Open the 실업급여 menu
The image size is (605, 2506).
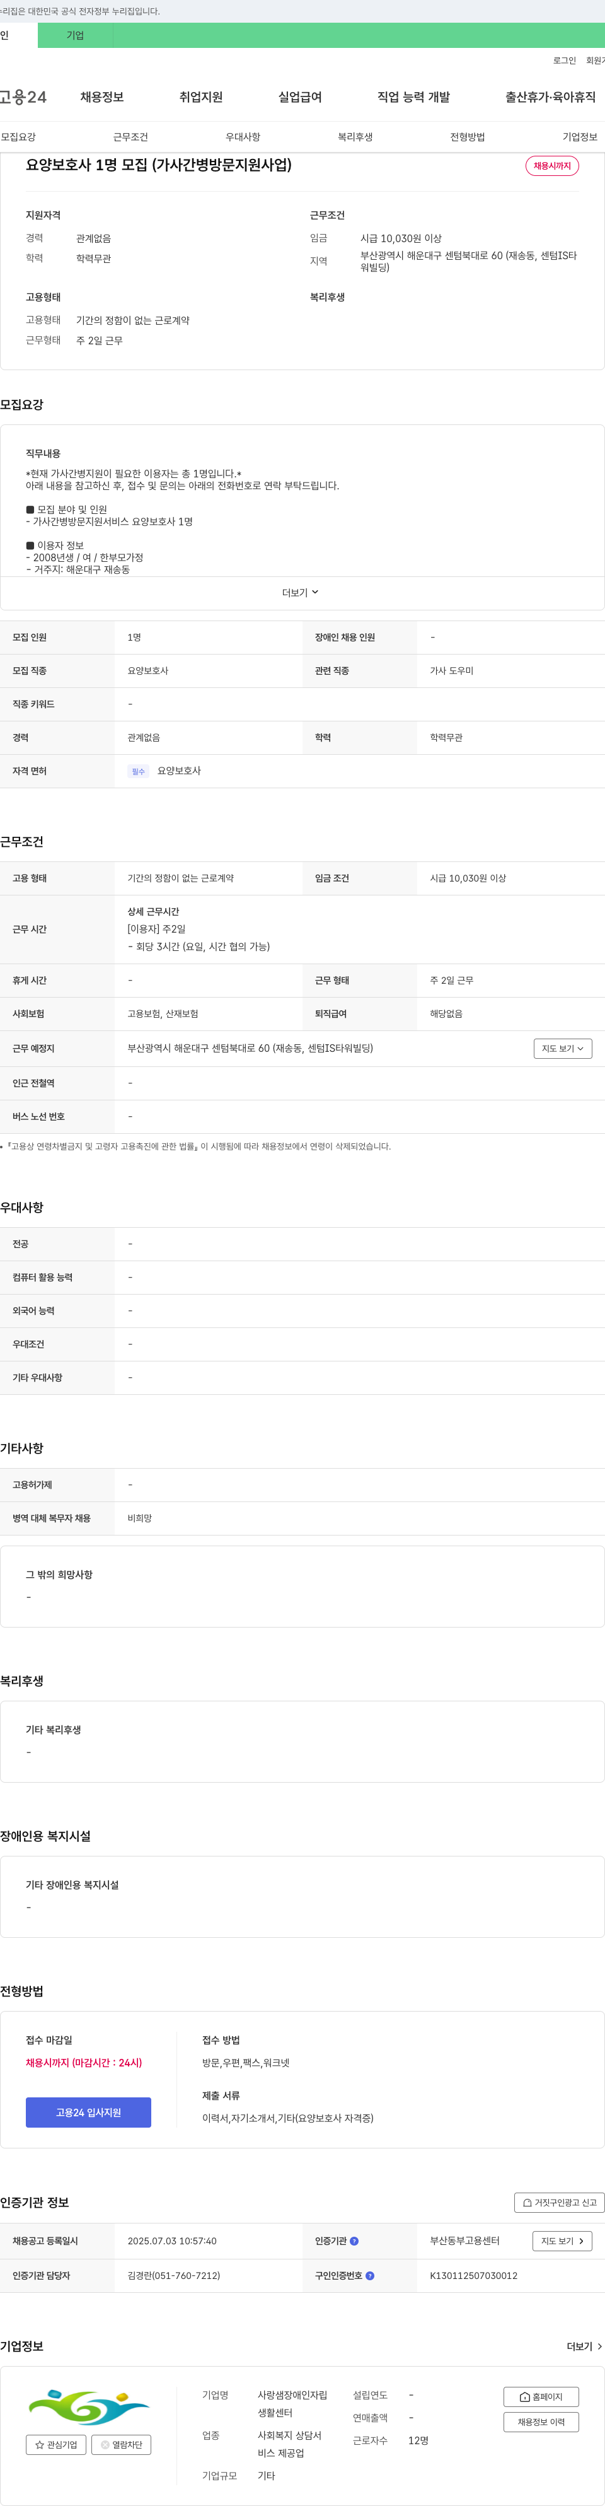(299, 97)
